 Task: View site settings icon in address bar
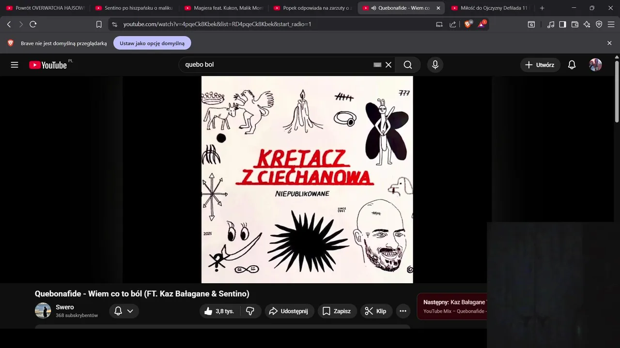[114, 24]
